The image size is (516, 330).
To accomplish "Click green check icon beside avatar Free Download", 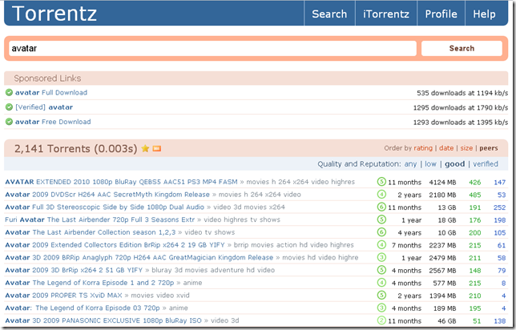I will pyautogui.click(x=10, y=122).
